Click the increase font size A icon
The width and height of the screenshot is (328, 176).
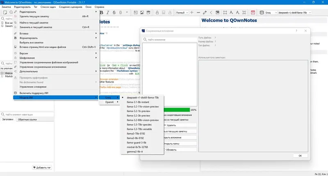[231, 13]
